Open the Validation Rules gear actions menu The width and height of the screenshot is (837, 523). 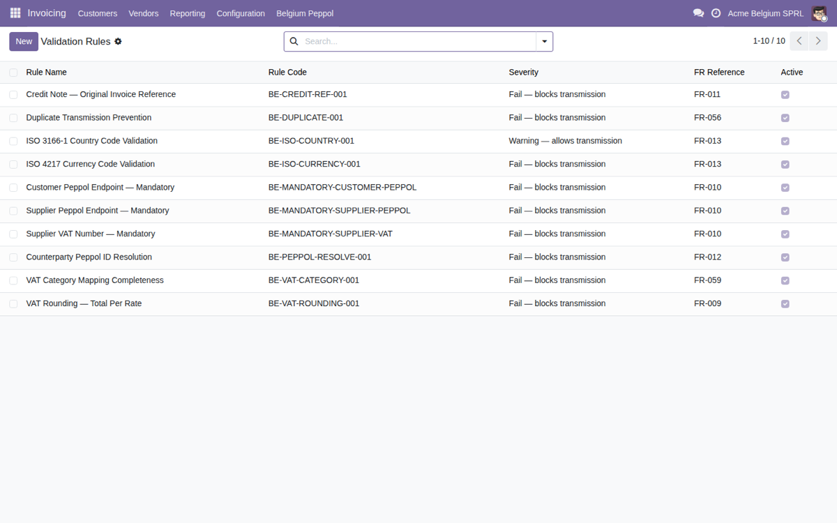[118, 42]
